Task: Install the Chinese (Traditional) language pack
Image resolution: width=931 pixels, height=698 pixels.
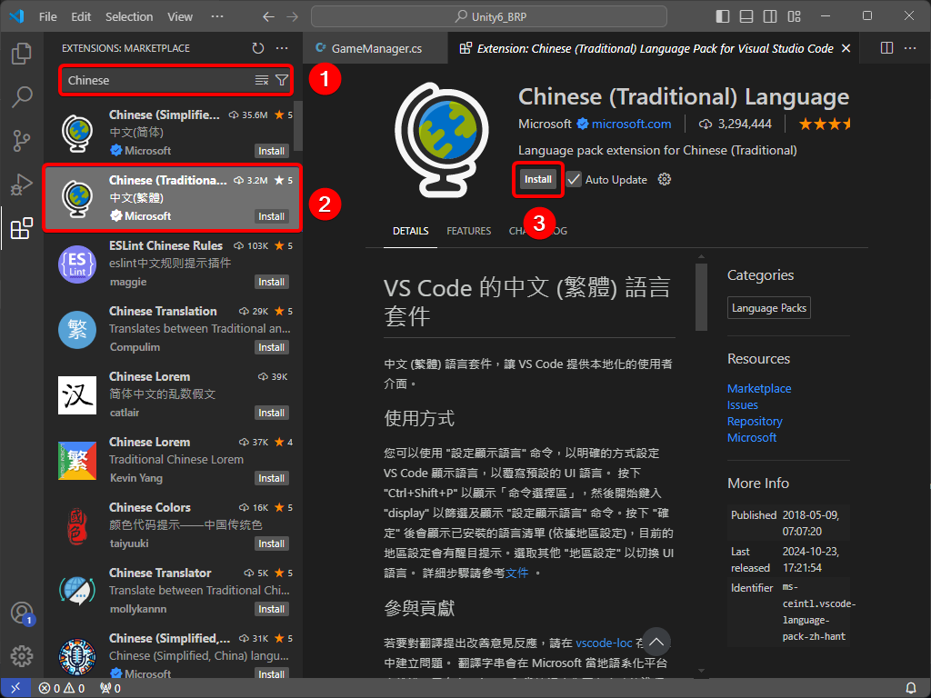Action: 537,180
